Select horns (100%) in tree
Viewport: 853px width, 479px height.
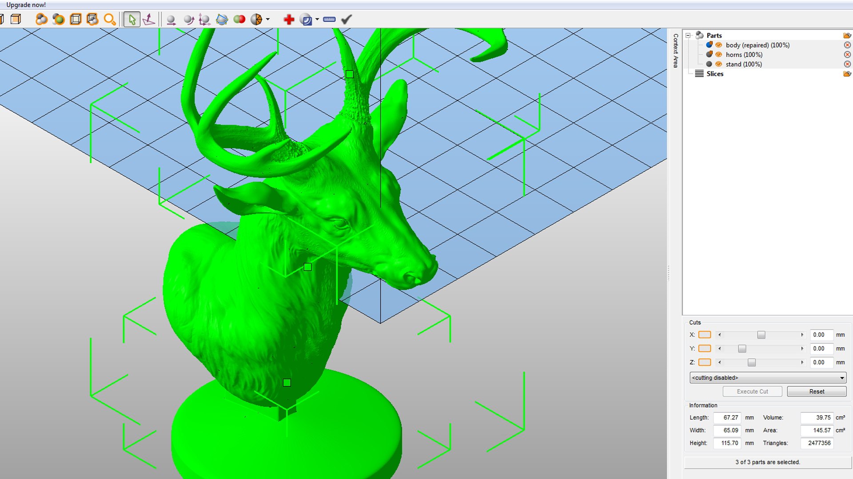tap(744, 55)
